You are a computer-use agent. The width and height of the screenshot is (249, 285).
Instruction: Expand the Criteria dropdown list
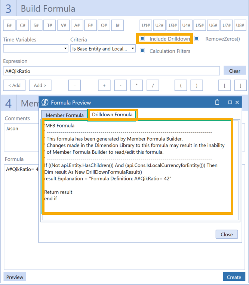[103, 48]
